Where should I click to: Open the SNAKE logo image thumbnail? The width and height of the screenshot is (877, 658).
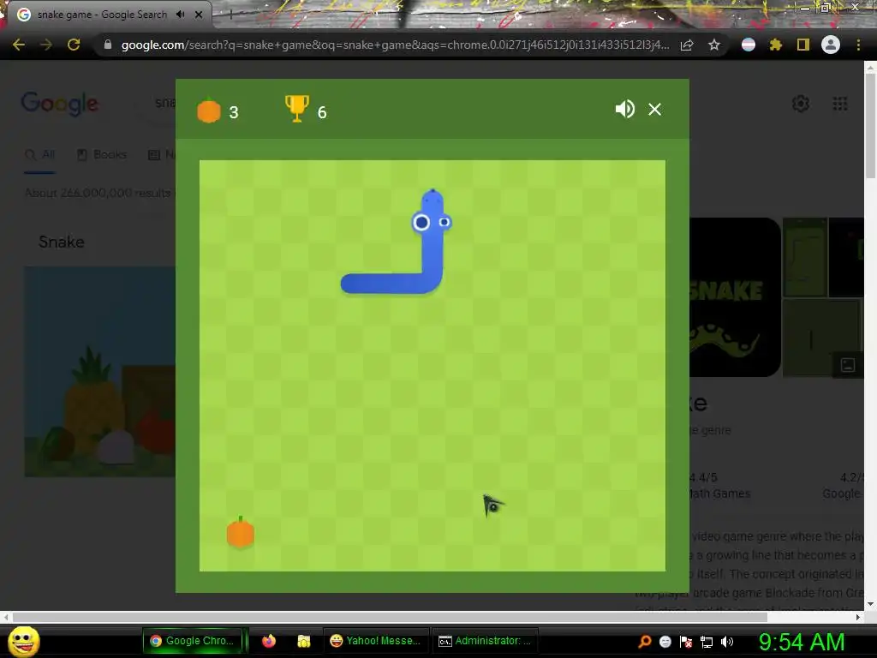(x=735, y=297)
